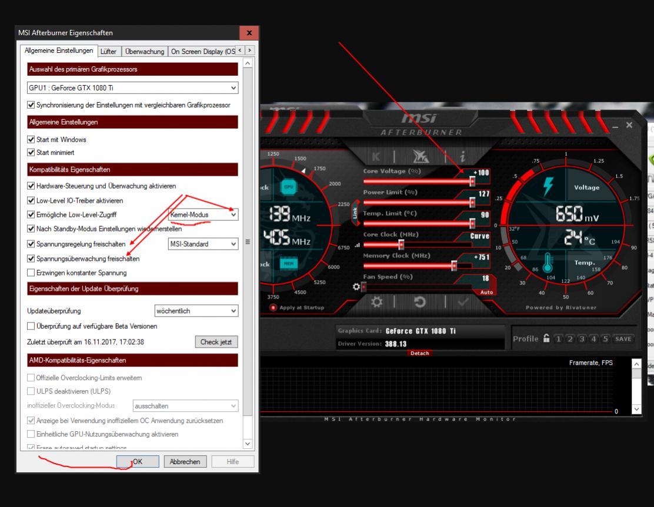Adjust the Core Clock slider handle
Image resolution: width=654 pixels, height=507 pixels.
click(401, 245)
